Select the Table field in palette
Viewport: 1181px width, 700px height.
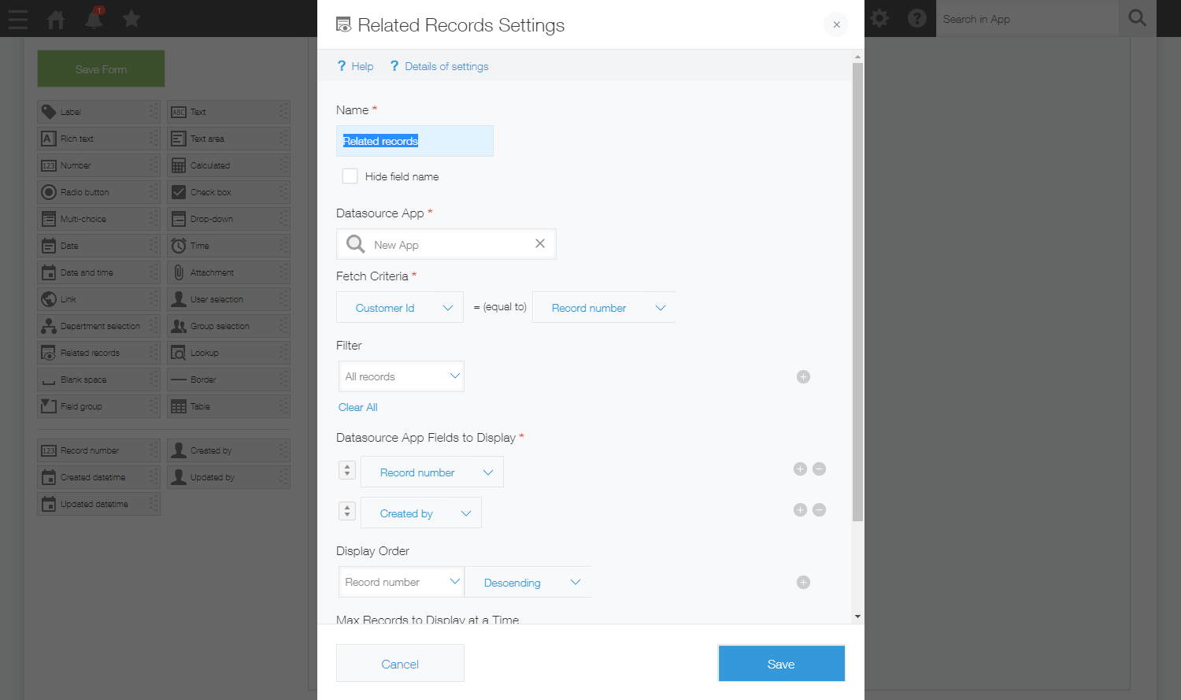(228, 406)
